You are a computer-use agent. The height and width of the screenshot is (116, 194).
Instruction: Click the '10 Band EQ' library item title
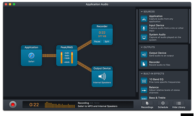coord(156,79)
